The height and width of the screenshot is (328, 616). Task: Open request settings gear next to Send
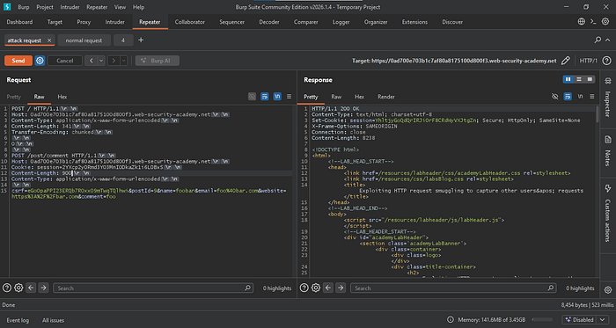(x=40, y=61)
